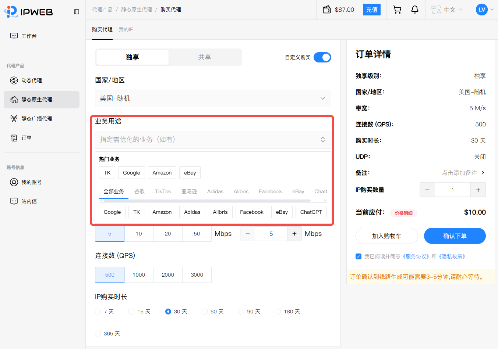Screen dimensions: 498x349
Task: Choose eBay in 热门业务
Action: click(x=190, y=173)
